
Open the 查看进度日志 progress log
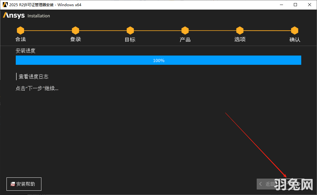pyautogui.click(x=33, y=77)
